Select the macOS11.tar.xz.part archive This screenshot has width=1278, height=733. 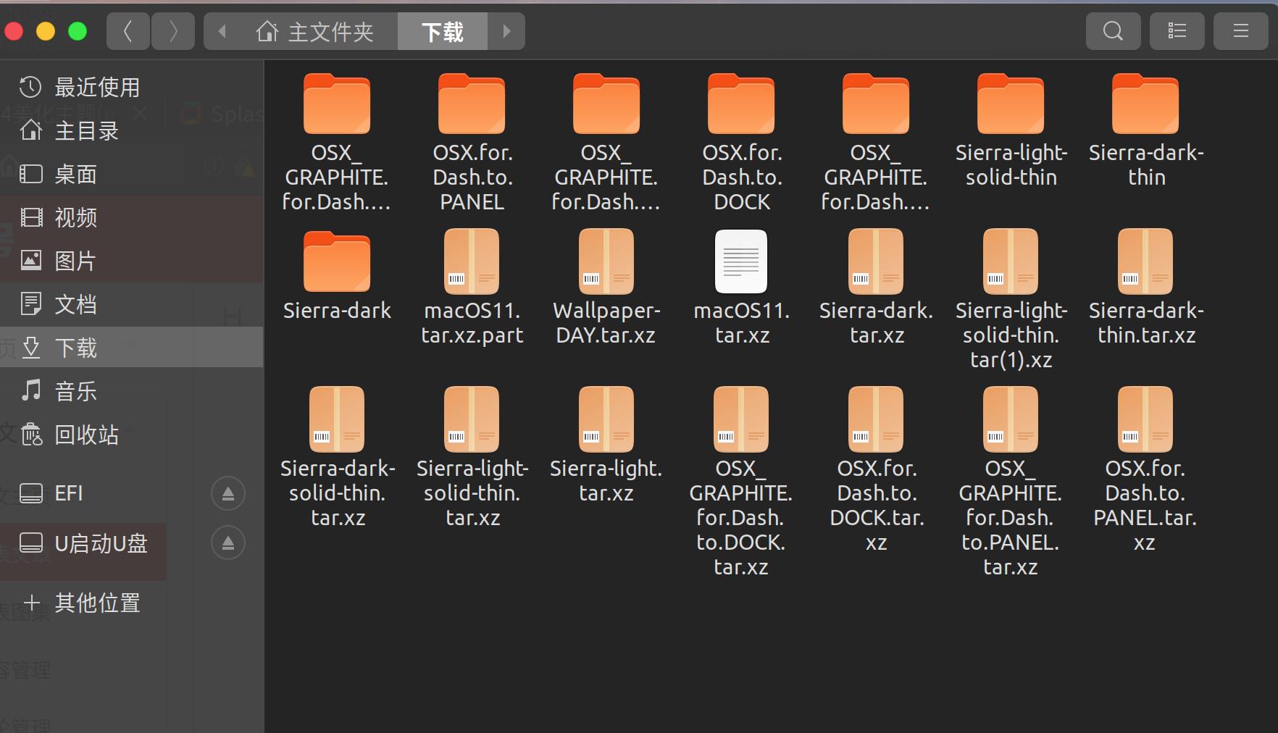pos(472,288)
